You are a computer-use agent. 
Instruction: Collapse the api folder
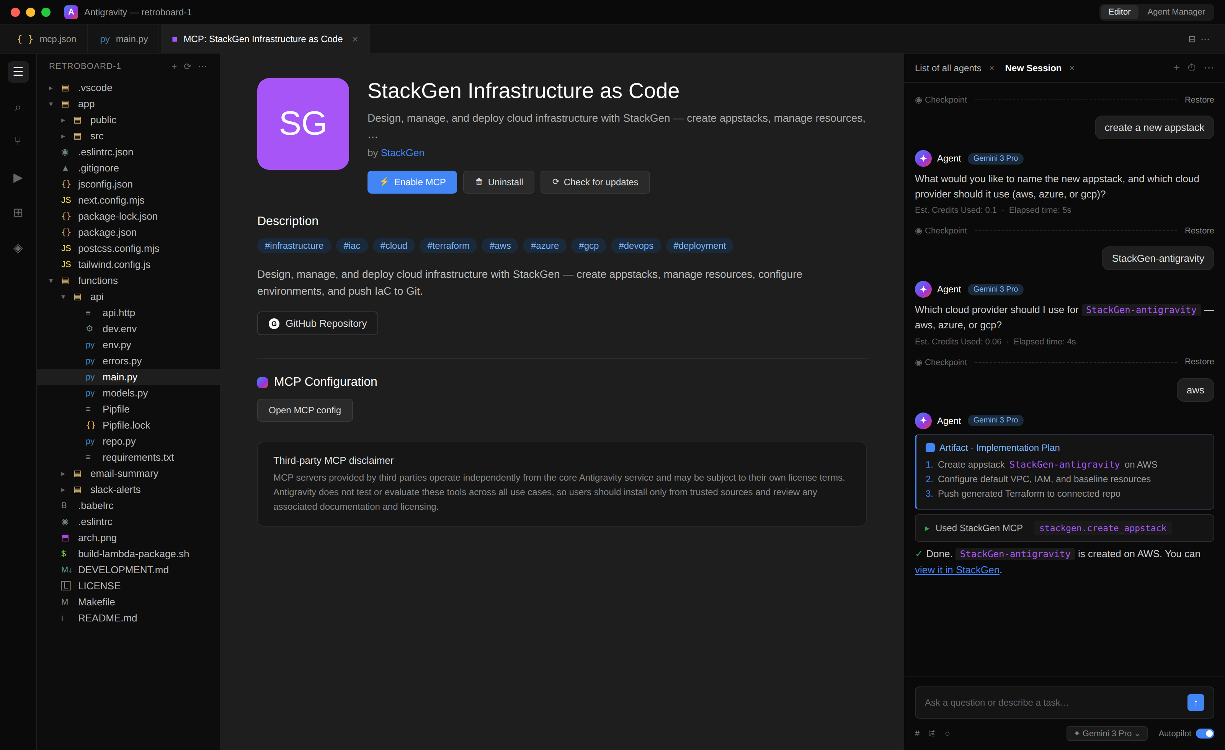pos(63,297)
